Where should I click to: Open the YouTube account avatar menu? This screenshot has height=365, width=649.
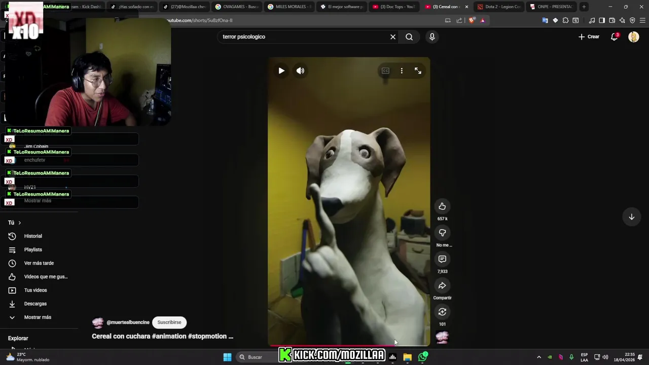click(634, 36)
